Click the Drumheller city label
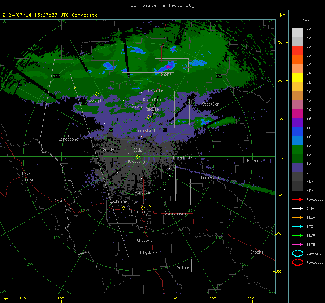 (212, 178)
